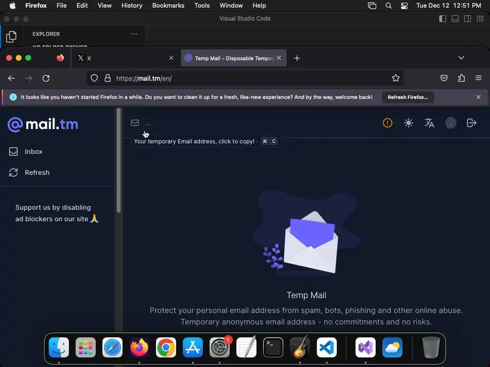The width and height of the screenshot is (490, 367).
Task: Open Firefox extensions puzzle icon
Action: pyautogui.click(x=461, y=78)
